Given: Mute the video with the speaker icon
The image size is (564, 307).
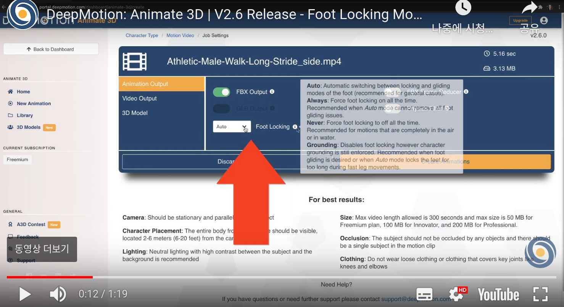Looking at the screenshot, I should click(x=58, y=294).
